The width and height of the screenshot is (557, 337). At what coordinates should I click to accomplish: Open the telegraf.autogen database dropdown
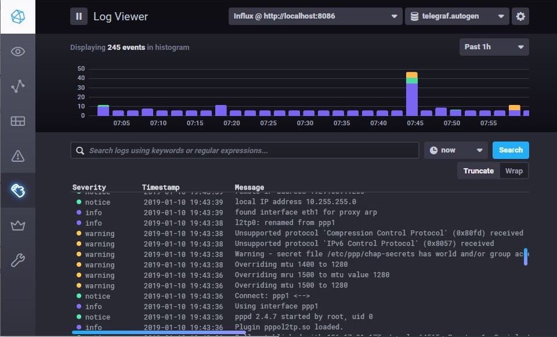(x=457, y=16)
